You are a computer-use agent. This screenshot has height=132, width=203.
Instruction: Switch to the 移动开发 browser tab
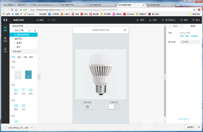(103, 5)
